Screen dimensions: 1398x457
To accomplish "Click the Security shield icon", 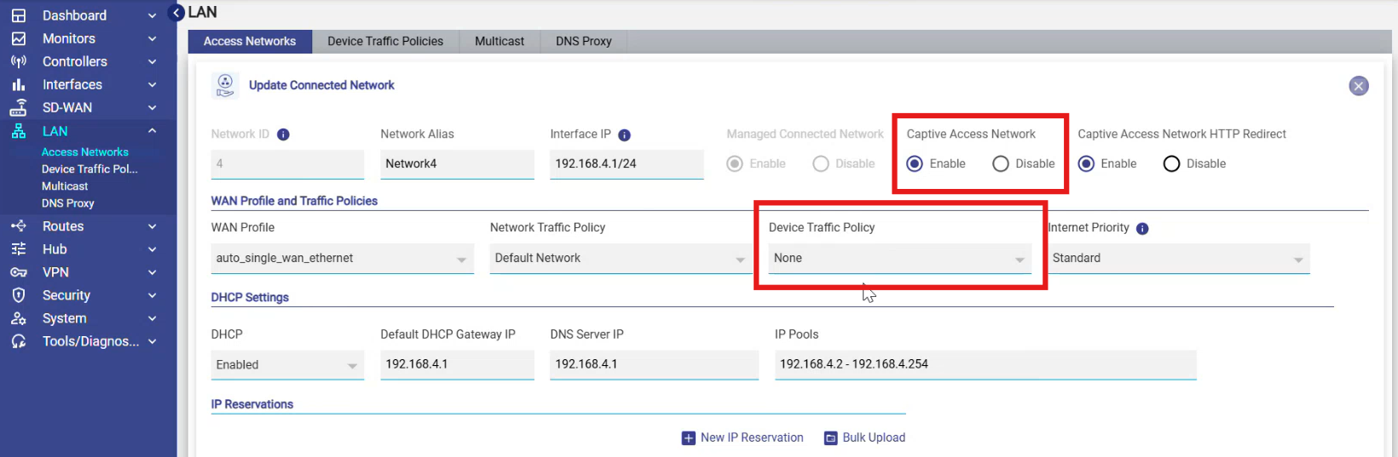I will click(18, 294).
